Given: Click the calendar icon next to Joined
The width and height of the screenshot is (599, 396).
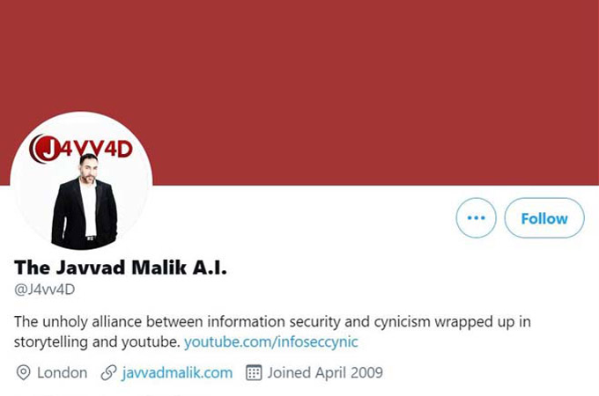Looking at the screenshot, I should pos(254,373).
